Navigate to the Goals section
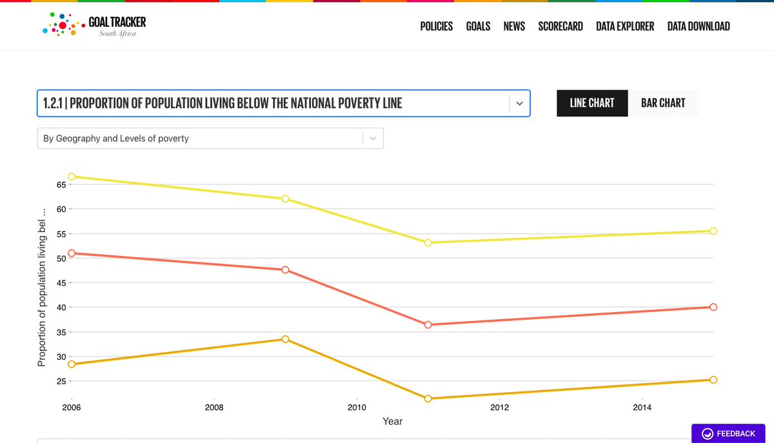Viewport: 774px width, 443px height. pos(478,26)
